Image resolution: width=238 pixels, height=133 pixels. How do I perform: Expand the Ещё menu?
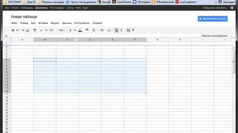pos(86,8)
